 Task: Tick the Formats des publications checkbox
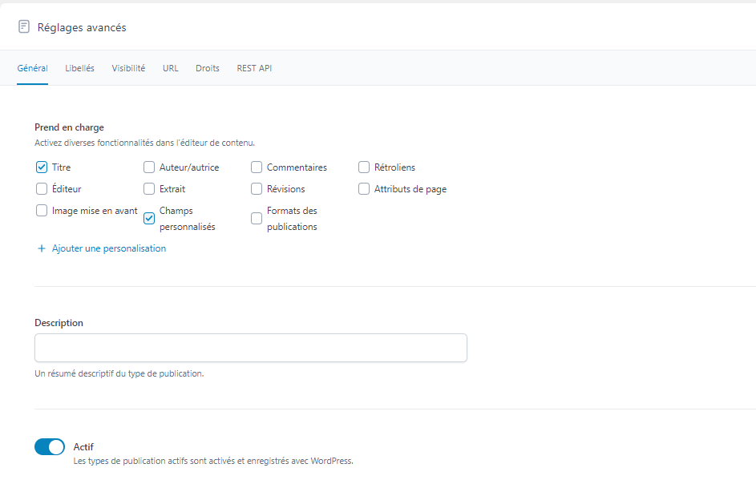click(x=257, y=218)
